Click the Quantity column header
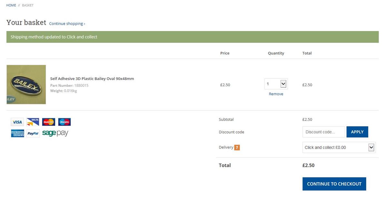This screenshot has width=387, height=199. [x=276, y=53]
